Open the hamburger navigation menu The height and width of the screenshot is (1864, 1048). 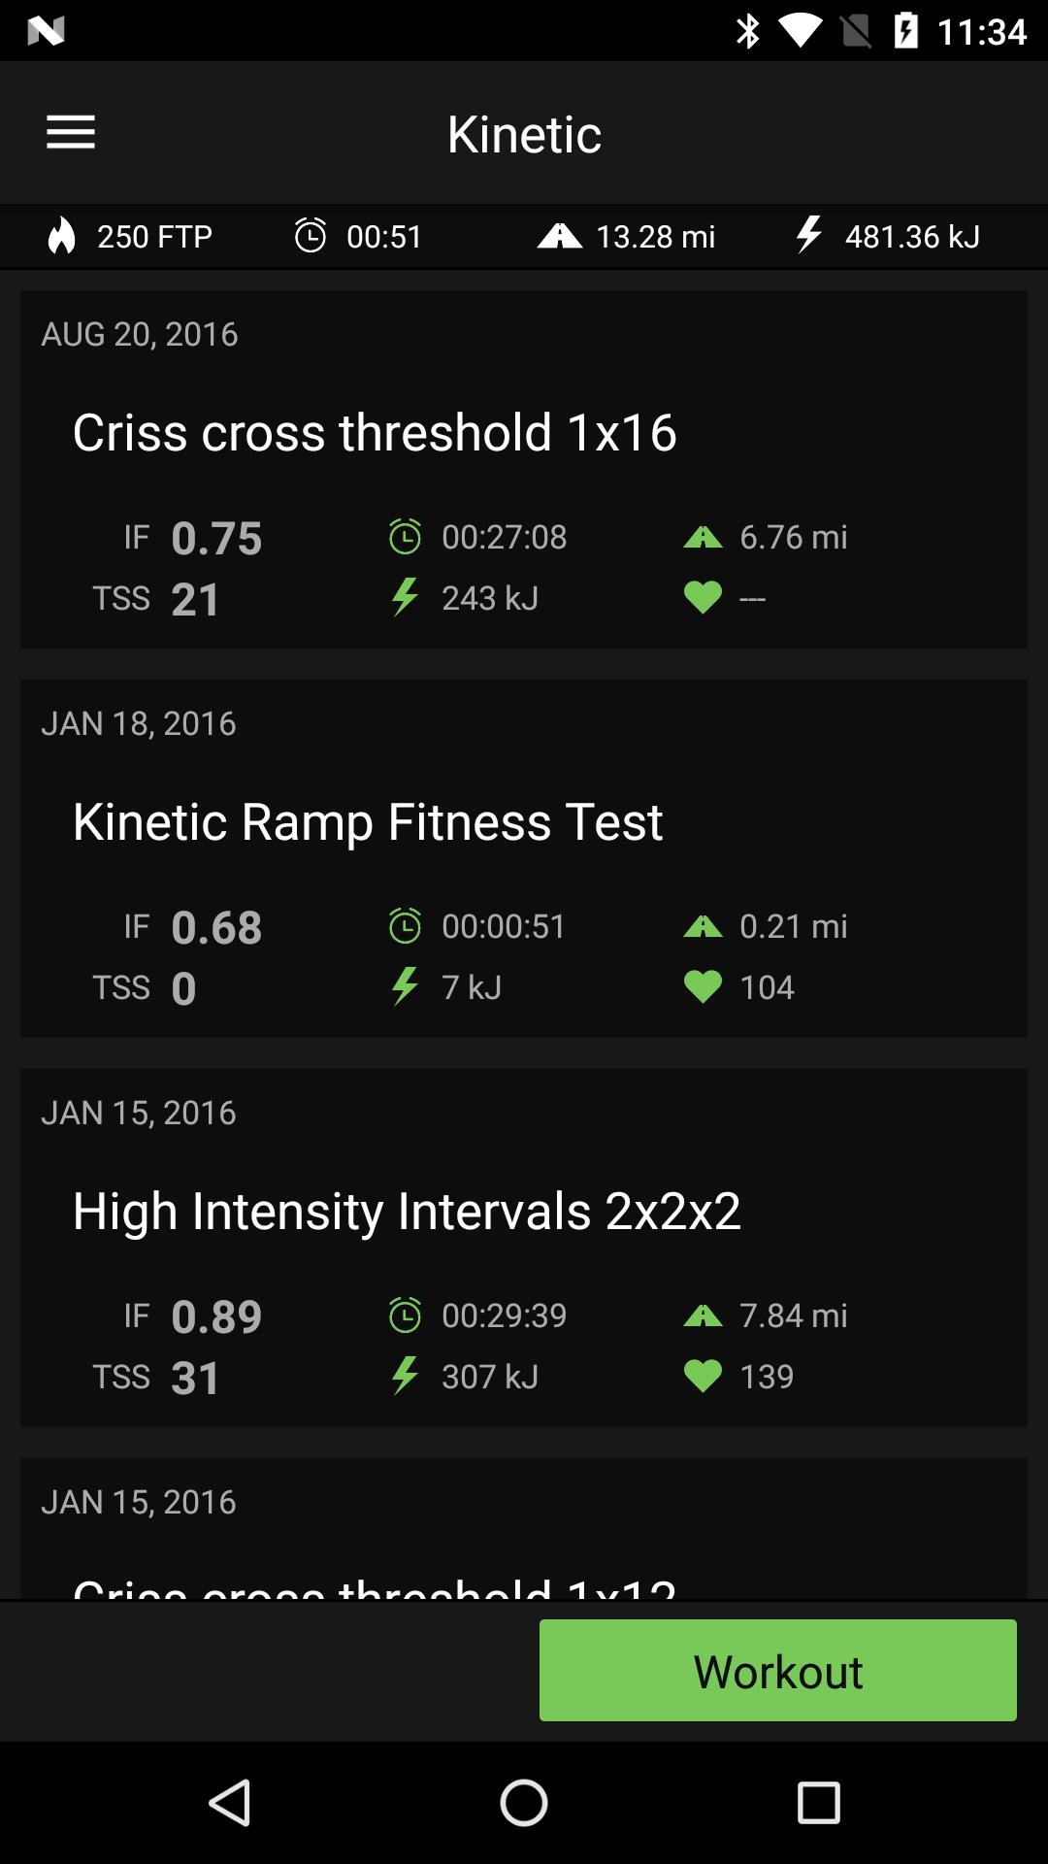pos(71,132)
